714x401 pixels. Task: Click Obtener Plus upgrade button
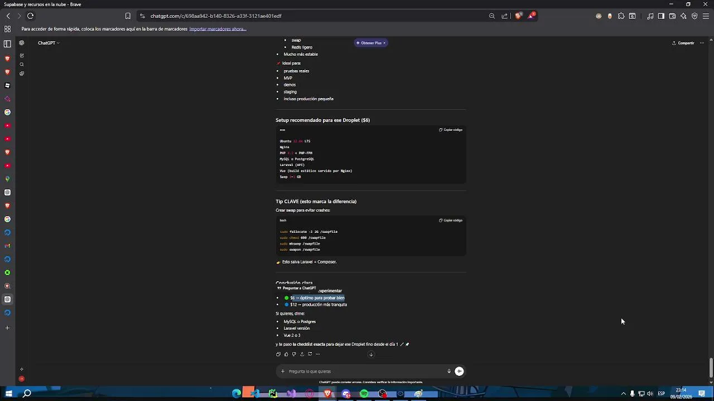click(369, 43)
